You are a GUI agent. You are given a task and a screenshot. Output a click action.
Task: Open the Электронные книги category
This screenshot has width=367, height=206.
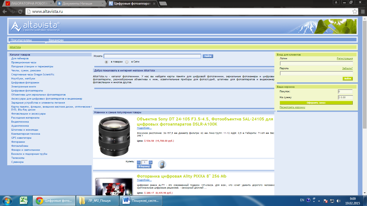click(24, 87)
